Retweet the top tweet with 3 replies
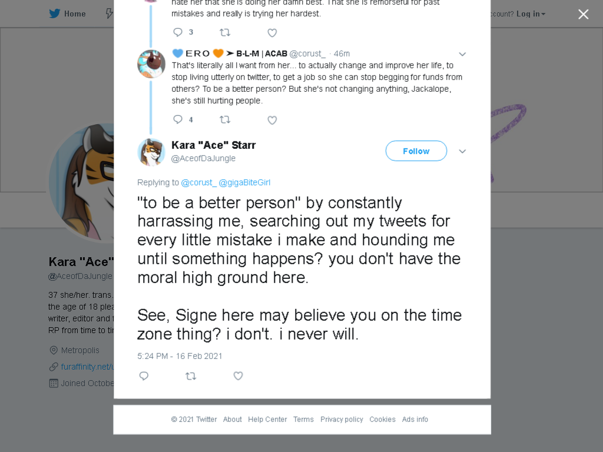The height and width of the screenshot is (452, 603). (225, 33)
